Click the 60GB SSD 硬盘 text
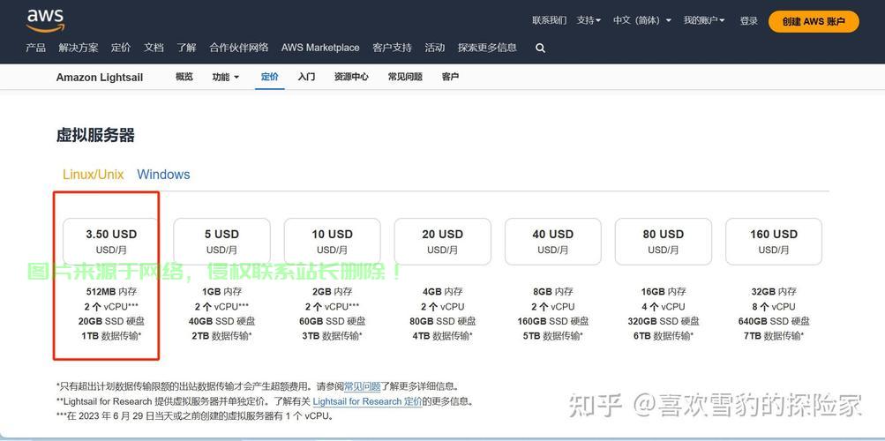885x441 pixels. point(332,321)
